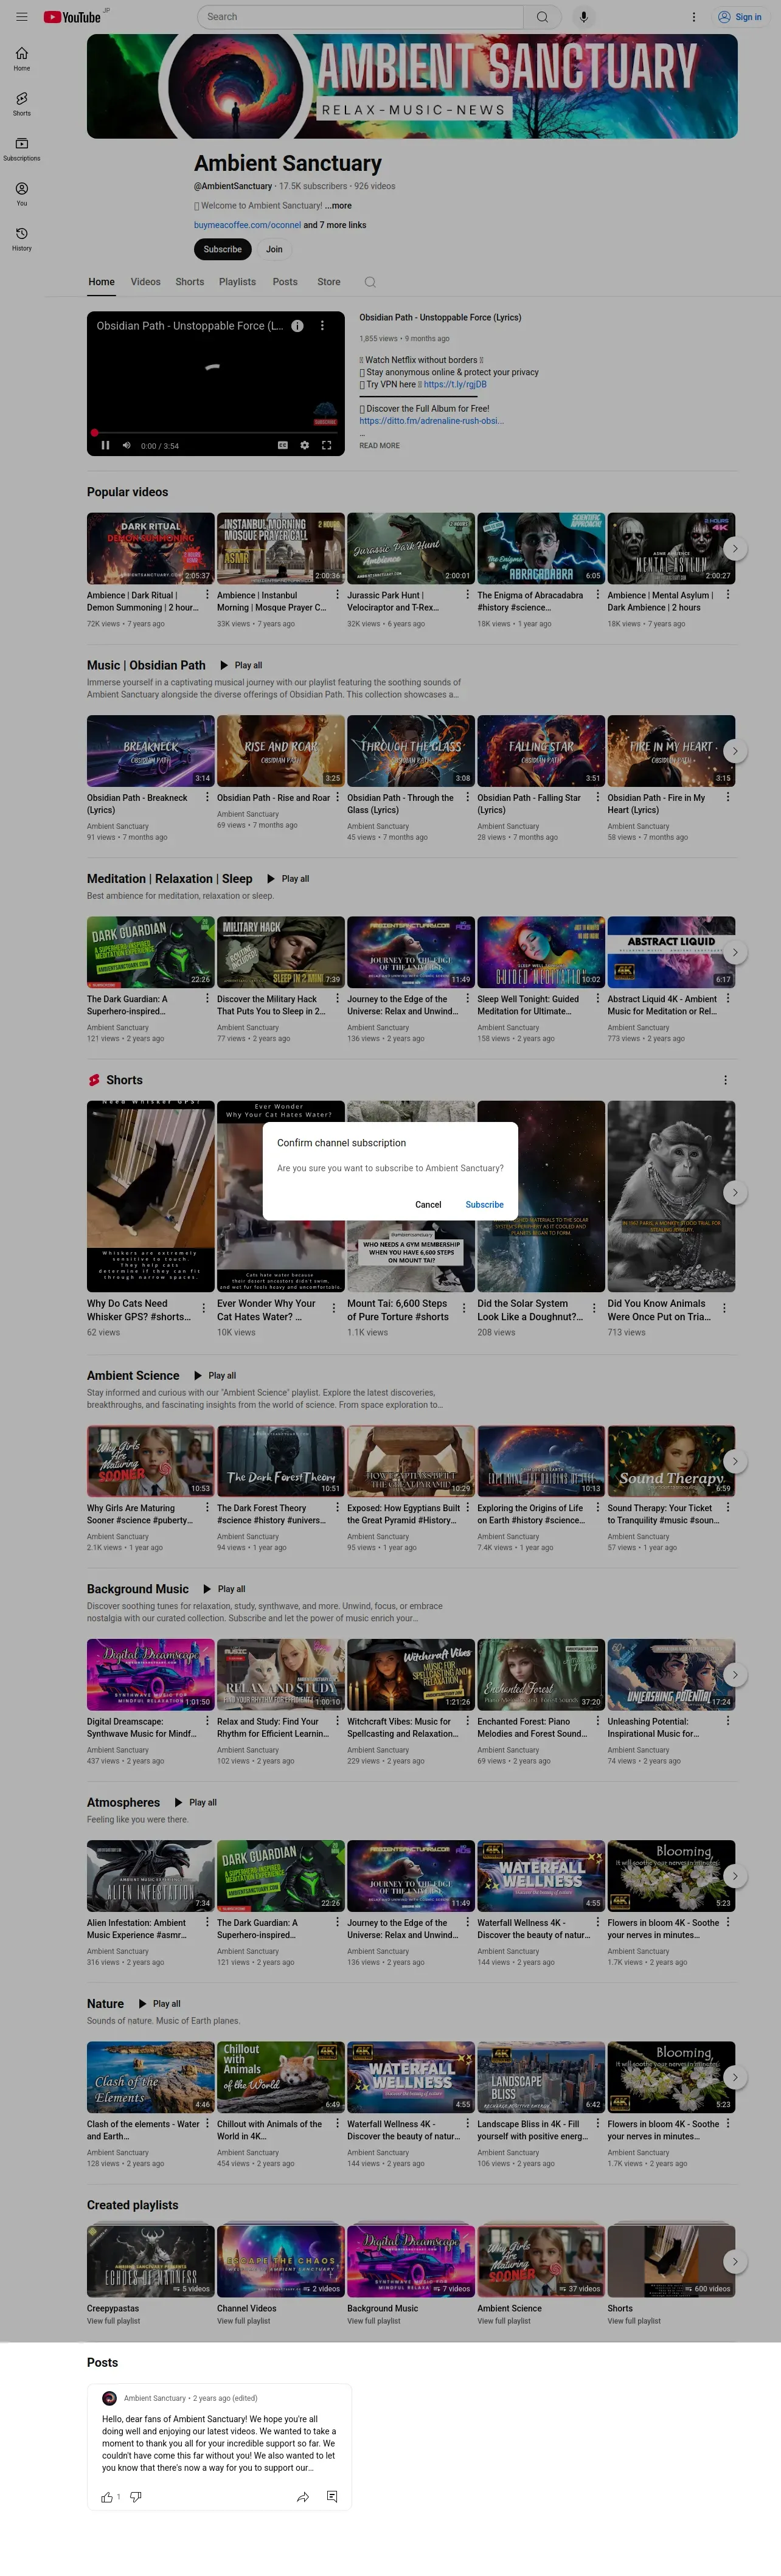Play all in the Ambient Science section
This screenshot has width=781, height=2576.
215,1375
